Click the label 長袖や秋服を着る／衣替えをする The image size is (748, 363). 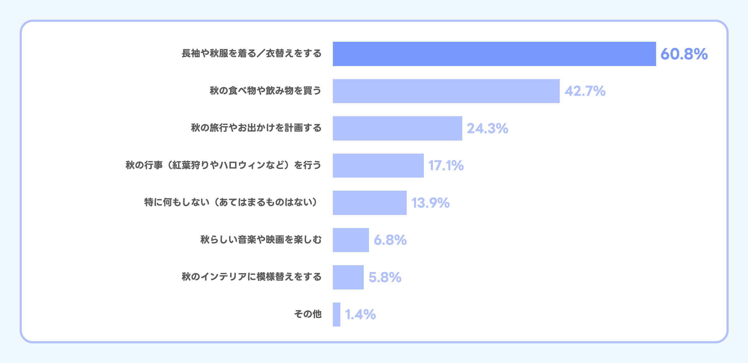coord(252,54)
